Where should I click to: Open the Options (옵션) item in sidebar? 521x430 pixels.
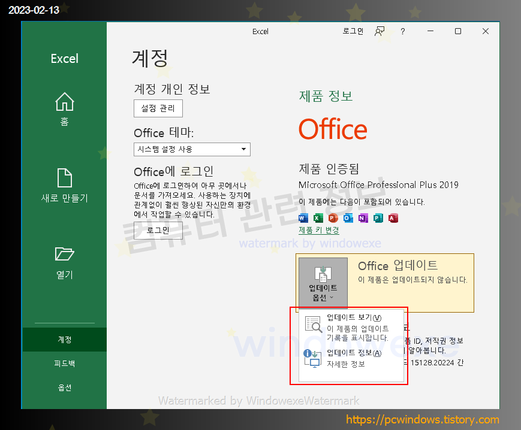(x=65, y=387)
